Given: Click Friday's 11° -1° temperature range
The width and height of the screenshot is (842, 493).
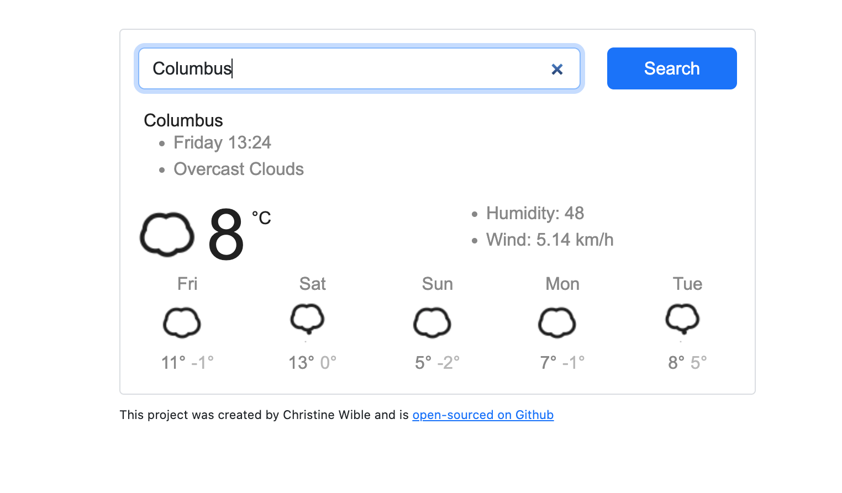Looking at the screenshot, I should [187, 363].
